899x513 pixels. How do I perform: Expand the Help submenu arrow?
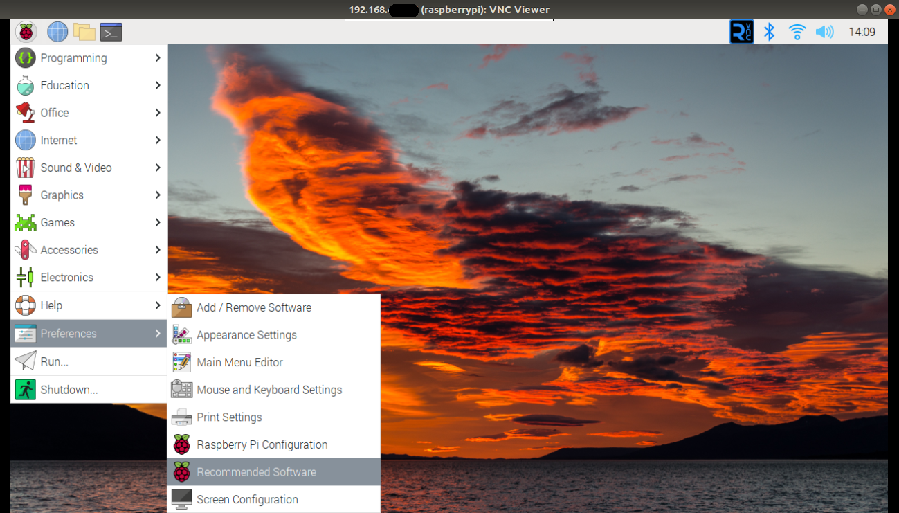pyautogui.click(x=158, y=305)
